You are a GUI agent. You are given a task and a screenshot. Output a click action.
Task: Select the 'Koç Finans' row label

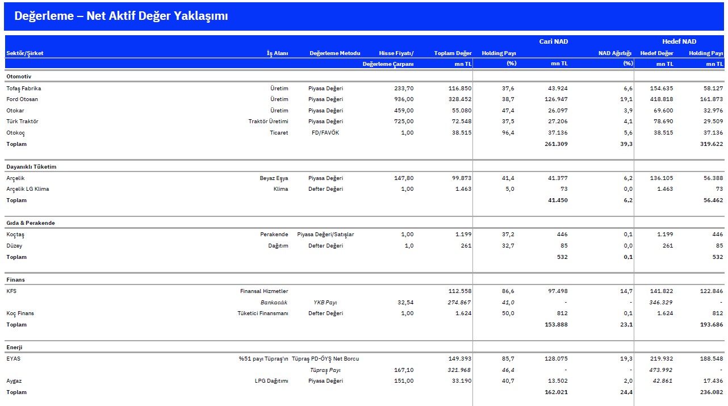coord(20,313)
